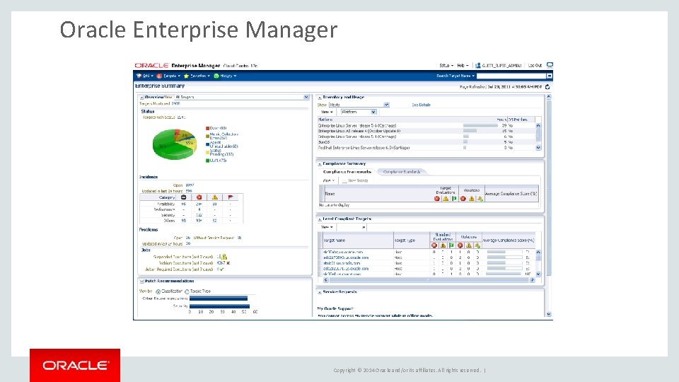Open the History menu

[225, 76]
